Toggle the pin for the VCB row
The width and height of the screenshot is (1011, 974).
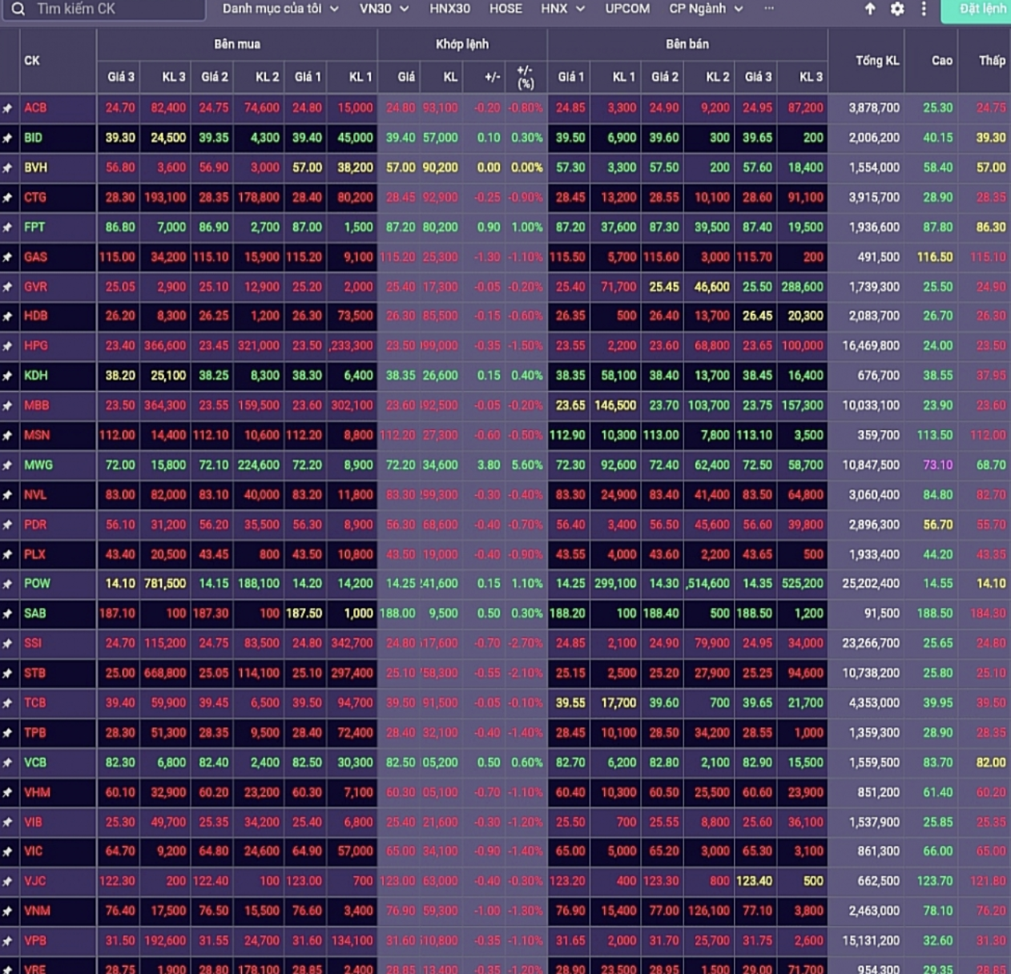8,763
